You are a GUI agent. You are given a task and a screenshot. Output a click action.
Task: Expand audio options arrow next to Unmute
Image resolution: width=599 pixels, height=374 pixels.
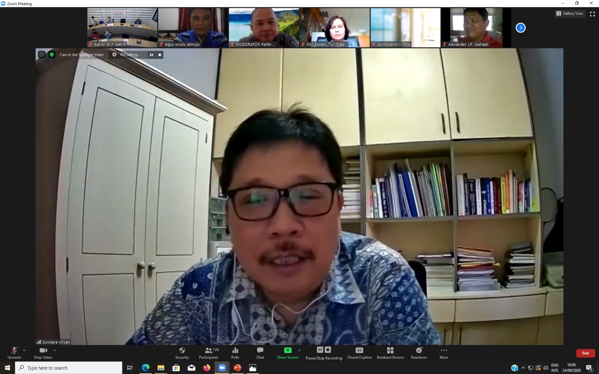pos(24,350)
